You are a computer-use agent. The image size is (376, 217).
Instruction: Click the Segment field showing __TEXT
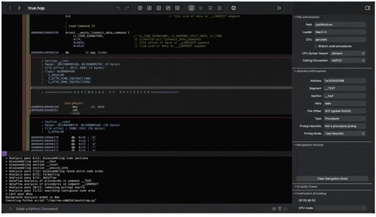(345, 89)
